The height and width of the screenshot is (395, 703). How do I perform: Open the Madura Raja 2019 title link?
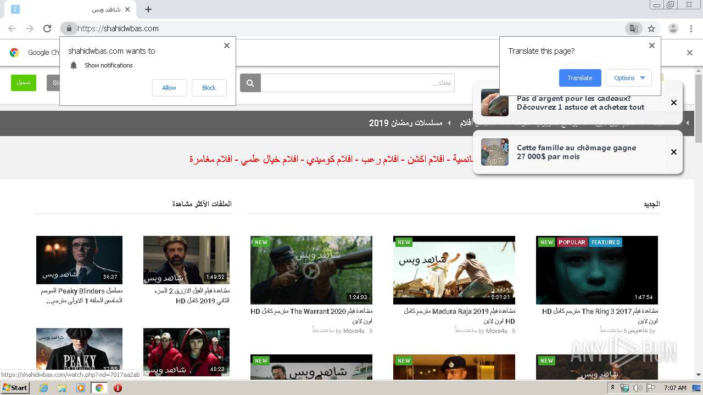pos(460,316)
